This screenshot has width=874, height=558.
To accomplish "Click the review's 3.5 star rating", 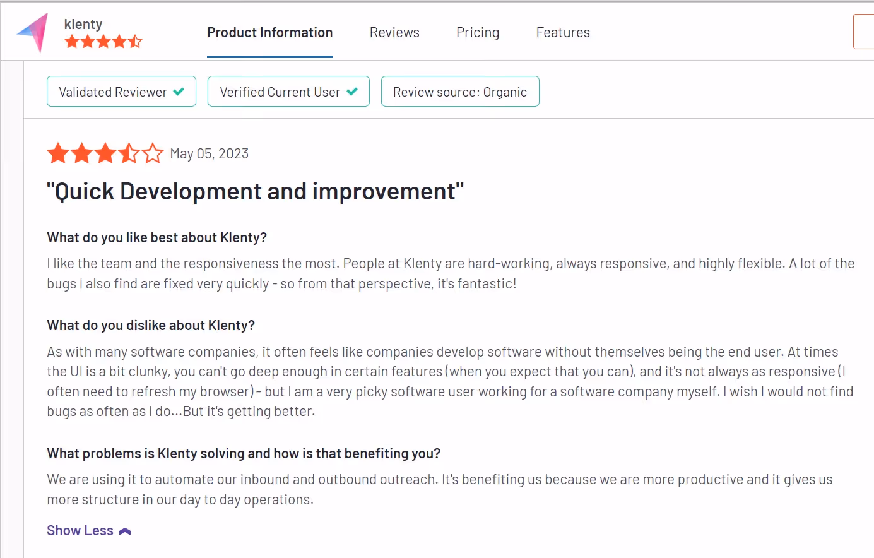I will click(x=105, y=153).
